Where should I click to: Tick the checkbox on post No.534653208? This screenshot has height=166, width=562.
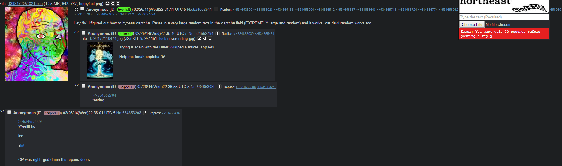coord(9,112)
